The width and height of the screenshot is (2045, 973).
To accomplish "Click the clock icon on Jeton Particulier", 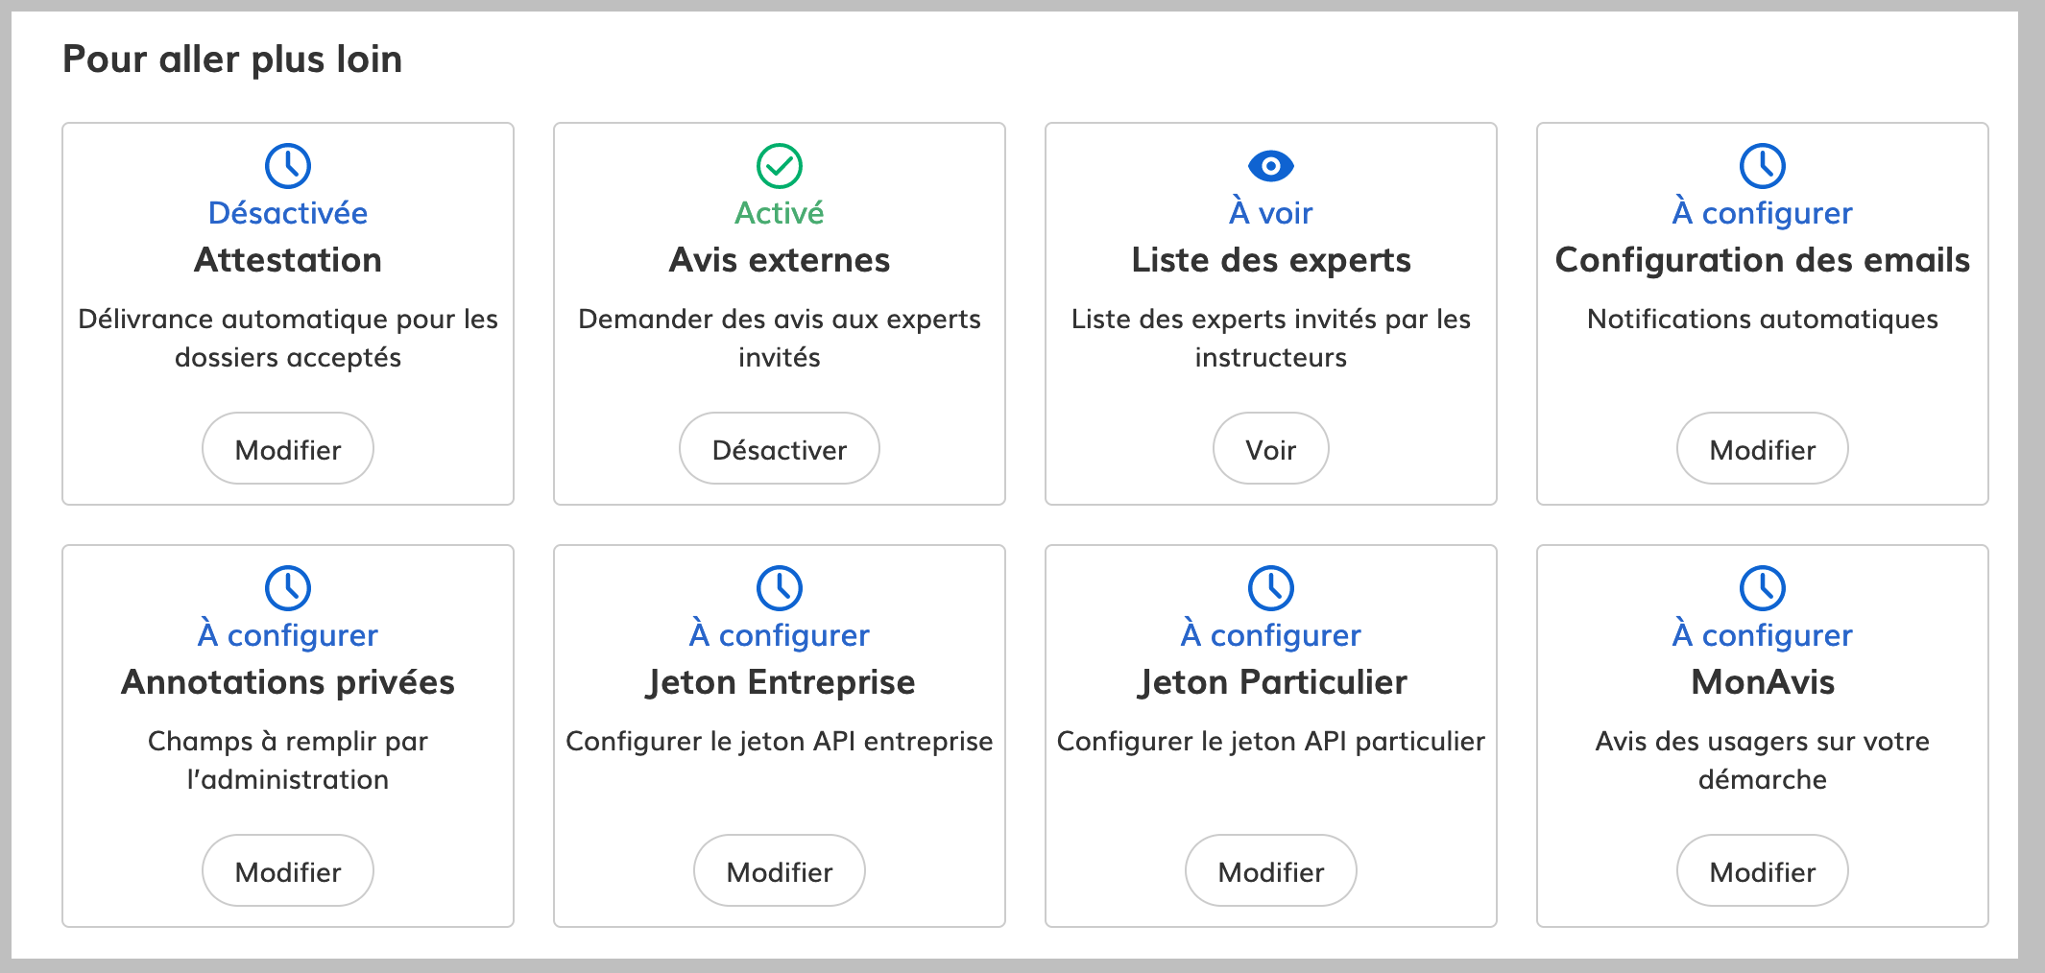I will click(1270, 588).
